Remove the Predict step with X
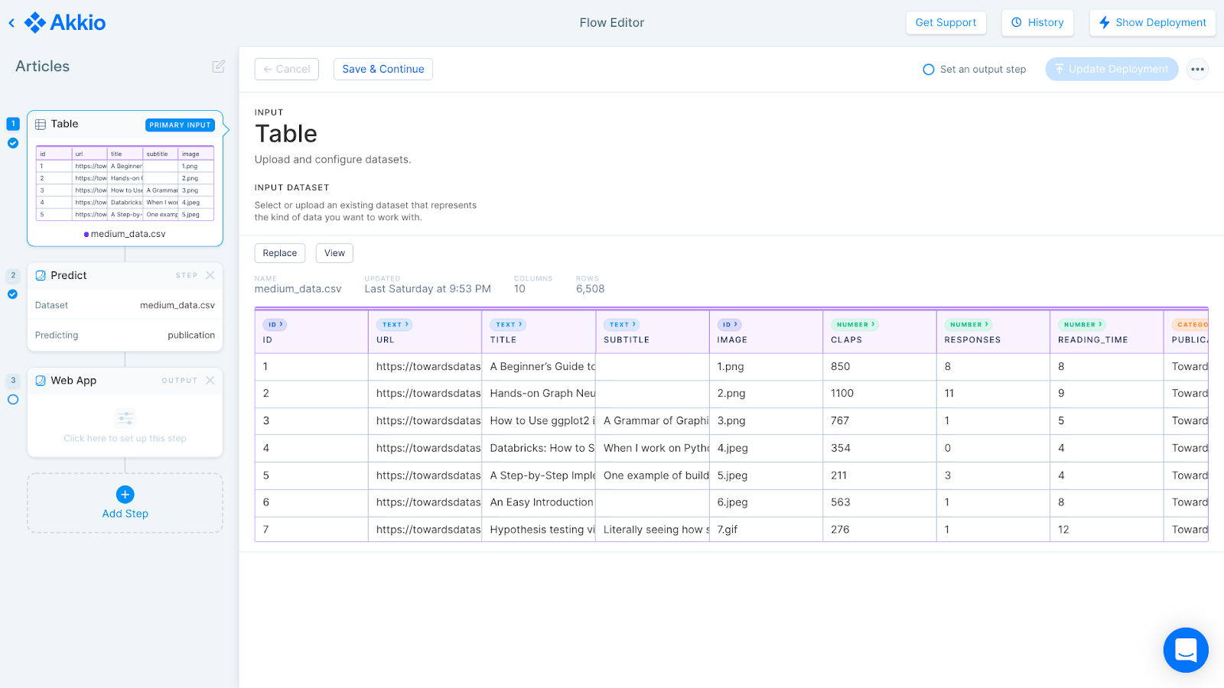The height and width of the screenshot is (688, 1224). 210,275
